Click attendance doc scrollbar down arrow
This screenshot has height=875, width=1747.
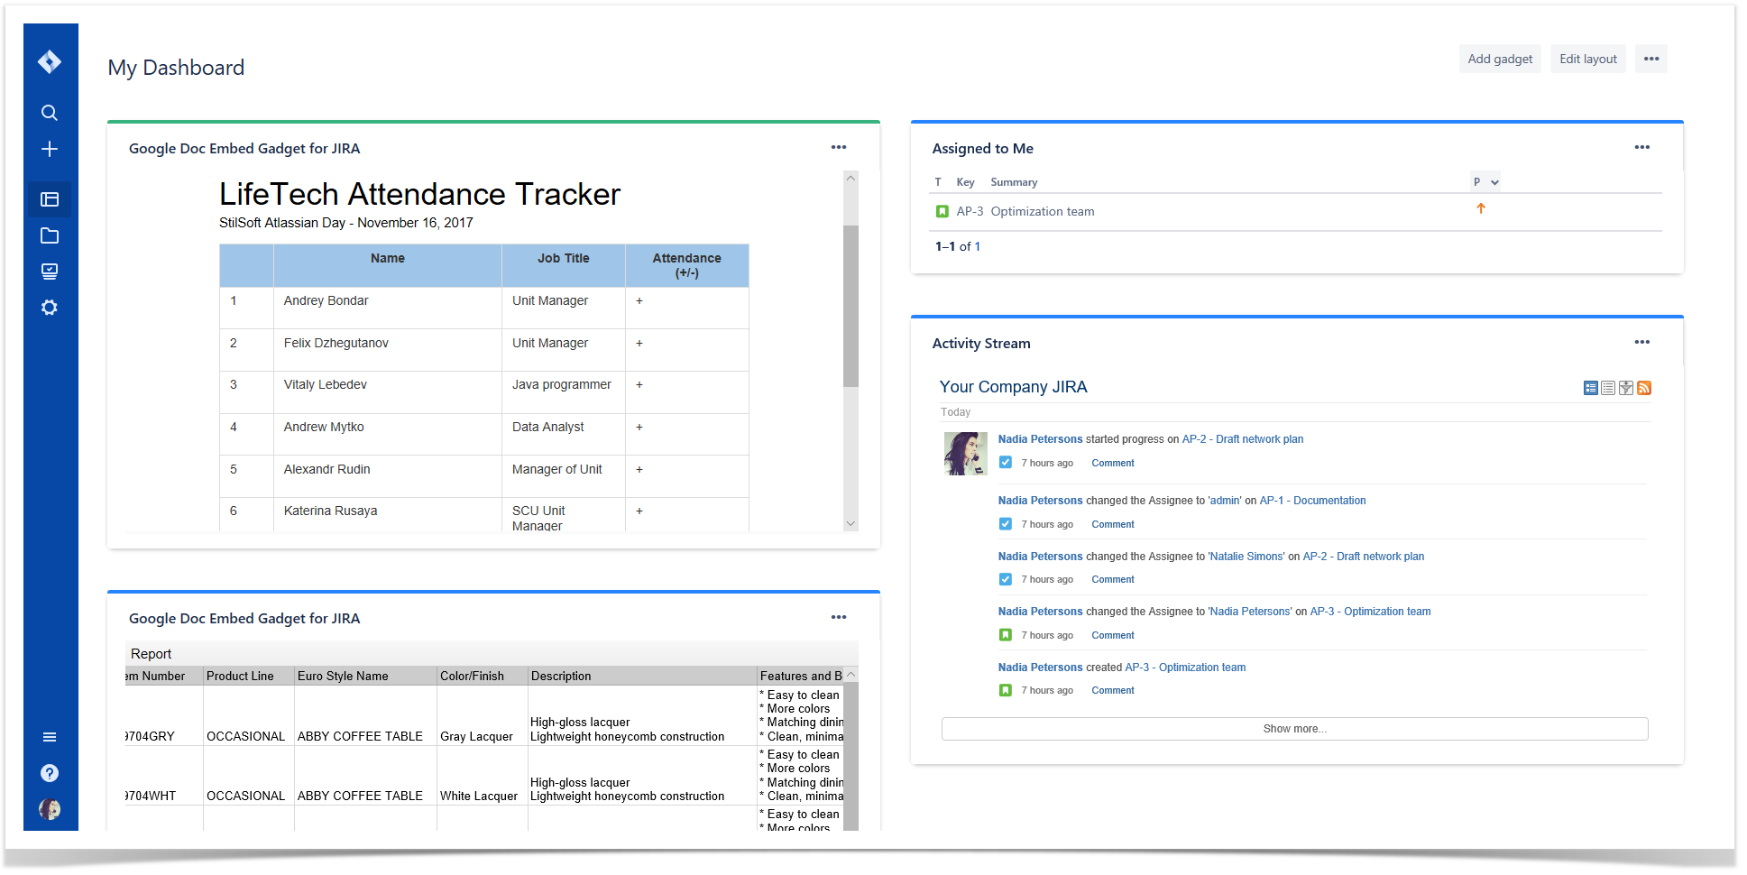pos(851,523)
